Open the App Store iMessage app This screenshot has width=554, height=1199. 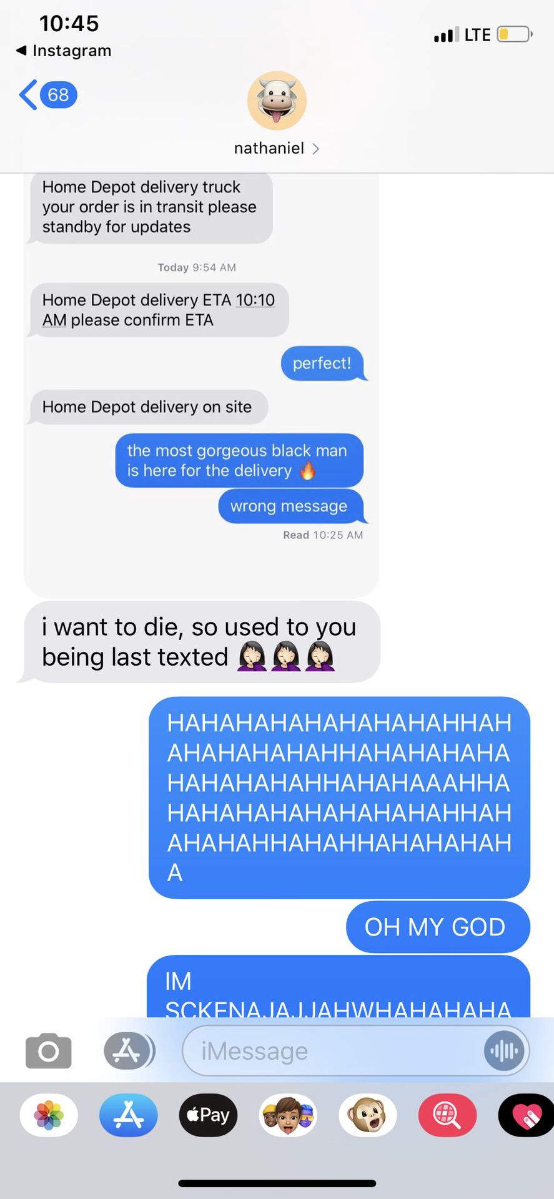[129, 1115]
